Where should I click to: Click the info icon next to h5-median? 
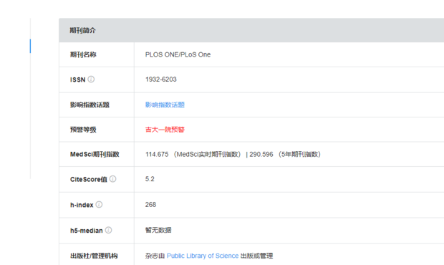(108, 230)
